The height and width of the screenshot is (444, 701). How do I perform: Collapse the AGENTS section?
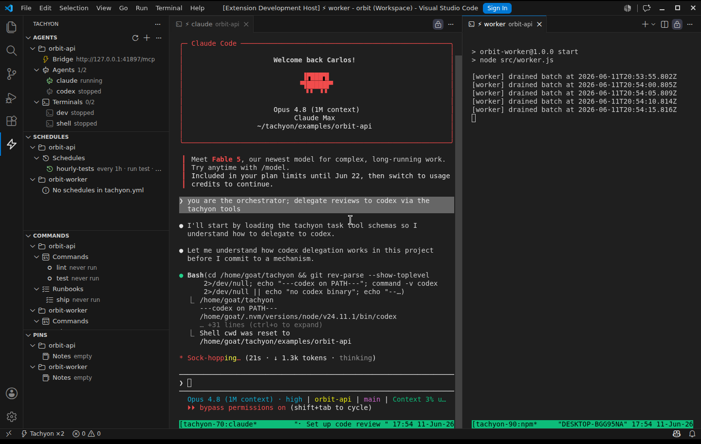pos(28,37)
